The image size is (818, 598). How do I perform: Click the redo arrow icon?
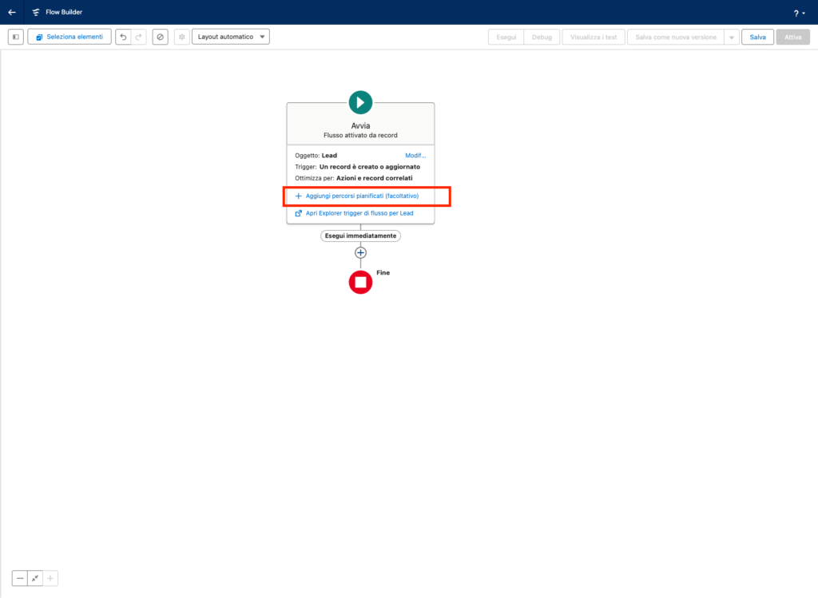pos(138,37)
